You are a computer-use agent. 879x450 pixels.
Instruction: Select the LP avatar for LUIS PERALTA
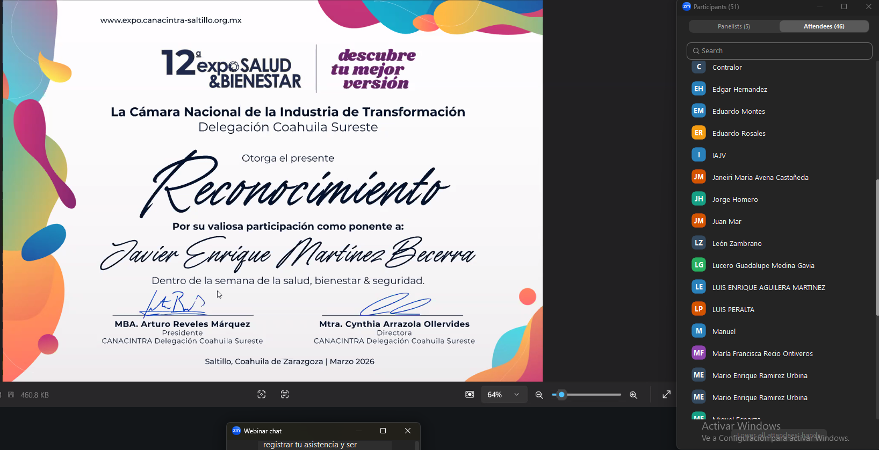click(x=698, y=309)
